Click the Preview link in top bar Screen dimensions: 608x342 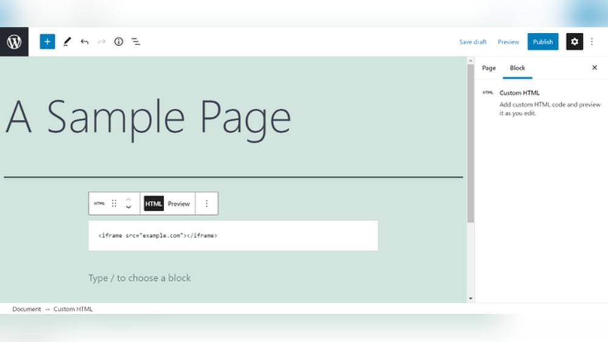(x=508, y=42)
